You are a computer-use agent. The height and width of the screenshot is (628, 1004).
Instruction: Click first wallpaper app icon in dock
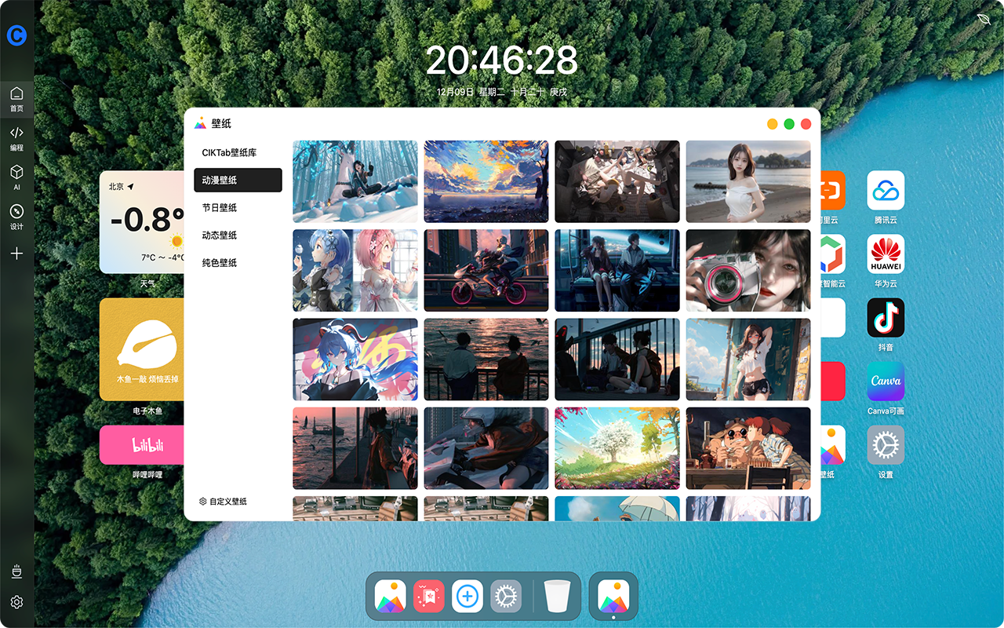[x=391, y=597]
